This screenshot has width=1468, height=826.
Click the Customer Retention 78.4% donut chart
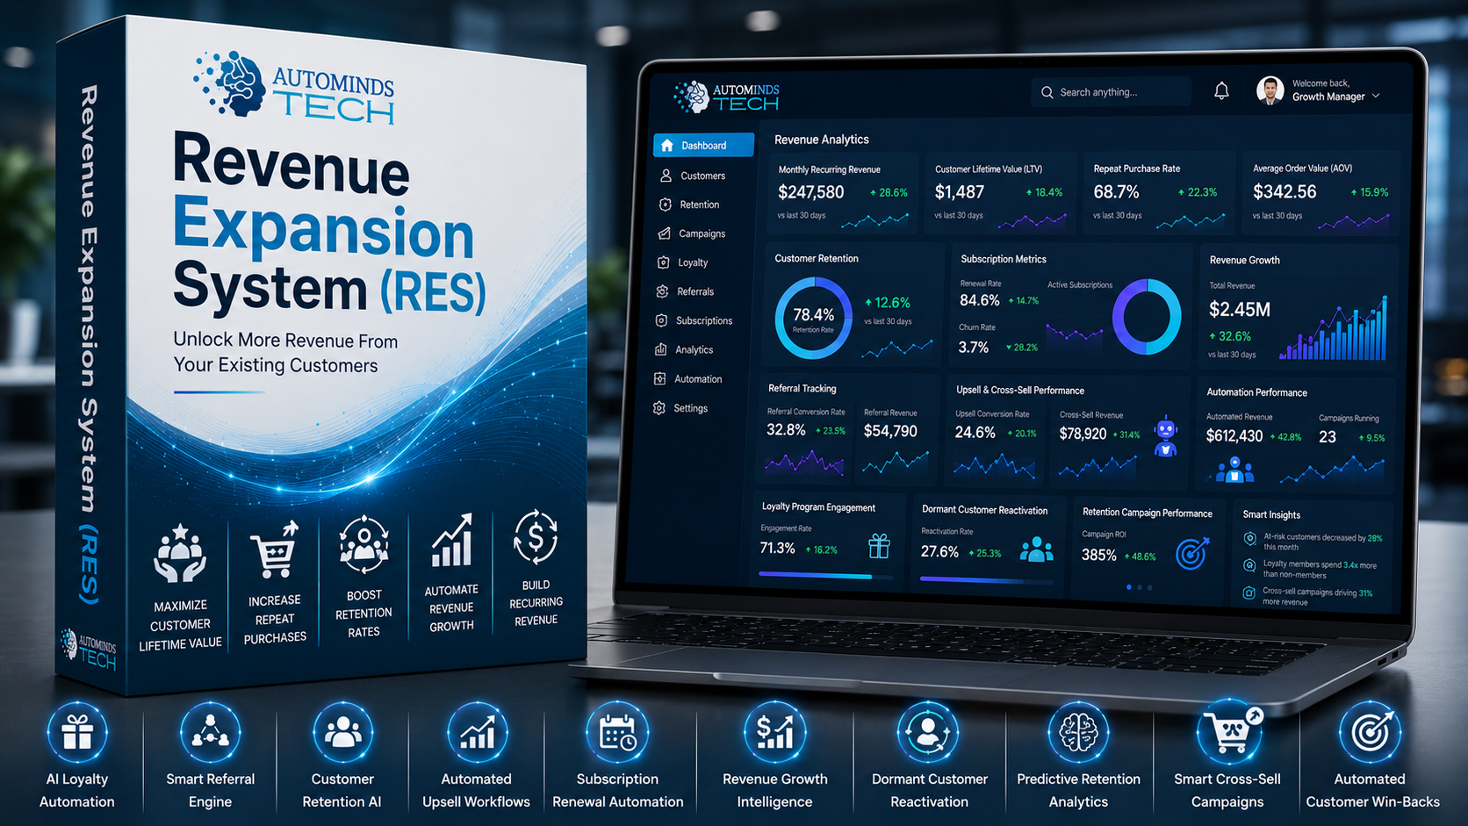[x=813, y=319]
